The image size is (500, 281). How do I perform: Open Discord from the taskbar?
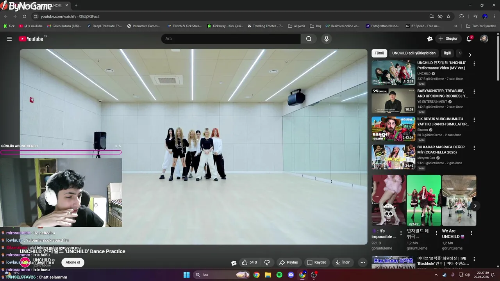[291, 275]
